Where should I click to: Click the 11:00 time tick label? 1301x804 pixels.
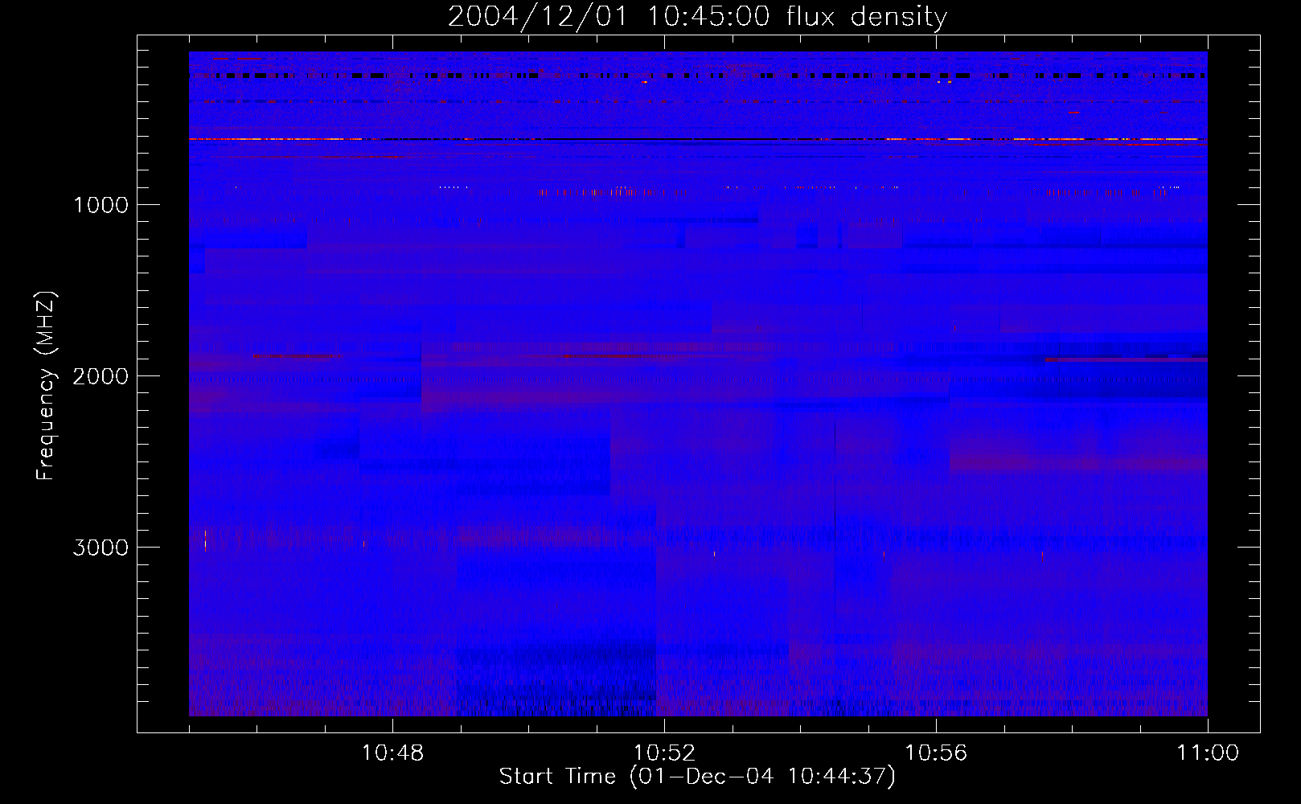pyautogui.click(x=1208, y=753)
